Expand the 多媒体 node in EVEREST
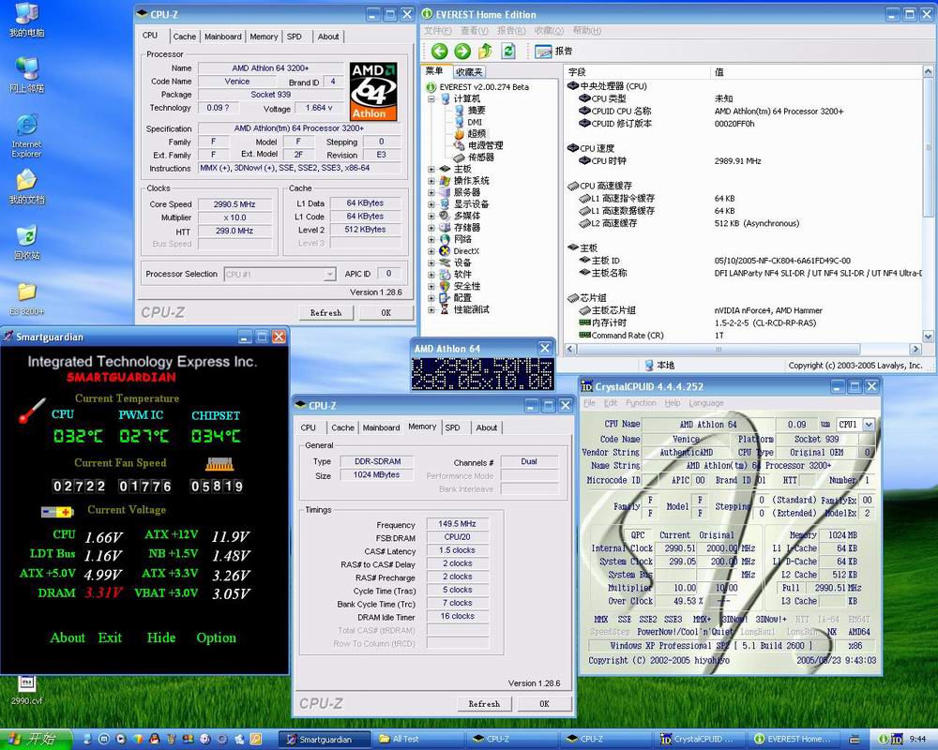The image size is (938, 750). coord(431,216)
